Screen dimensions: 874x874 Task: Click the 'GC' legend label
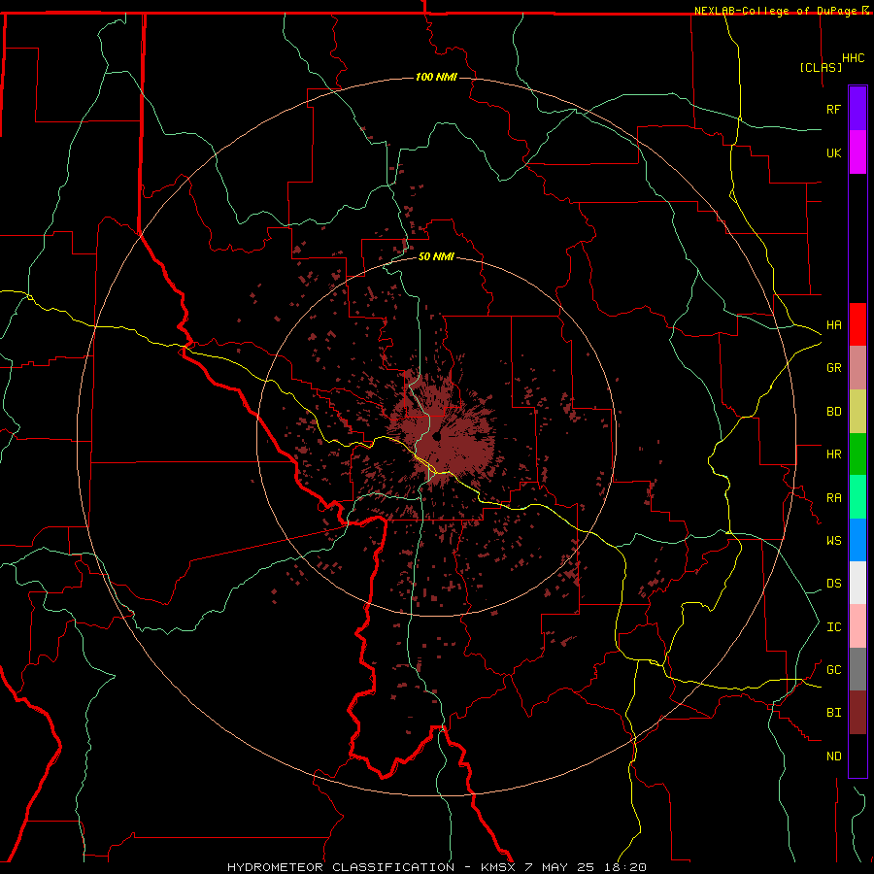tap(833, 670)
